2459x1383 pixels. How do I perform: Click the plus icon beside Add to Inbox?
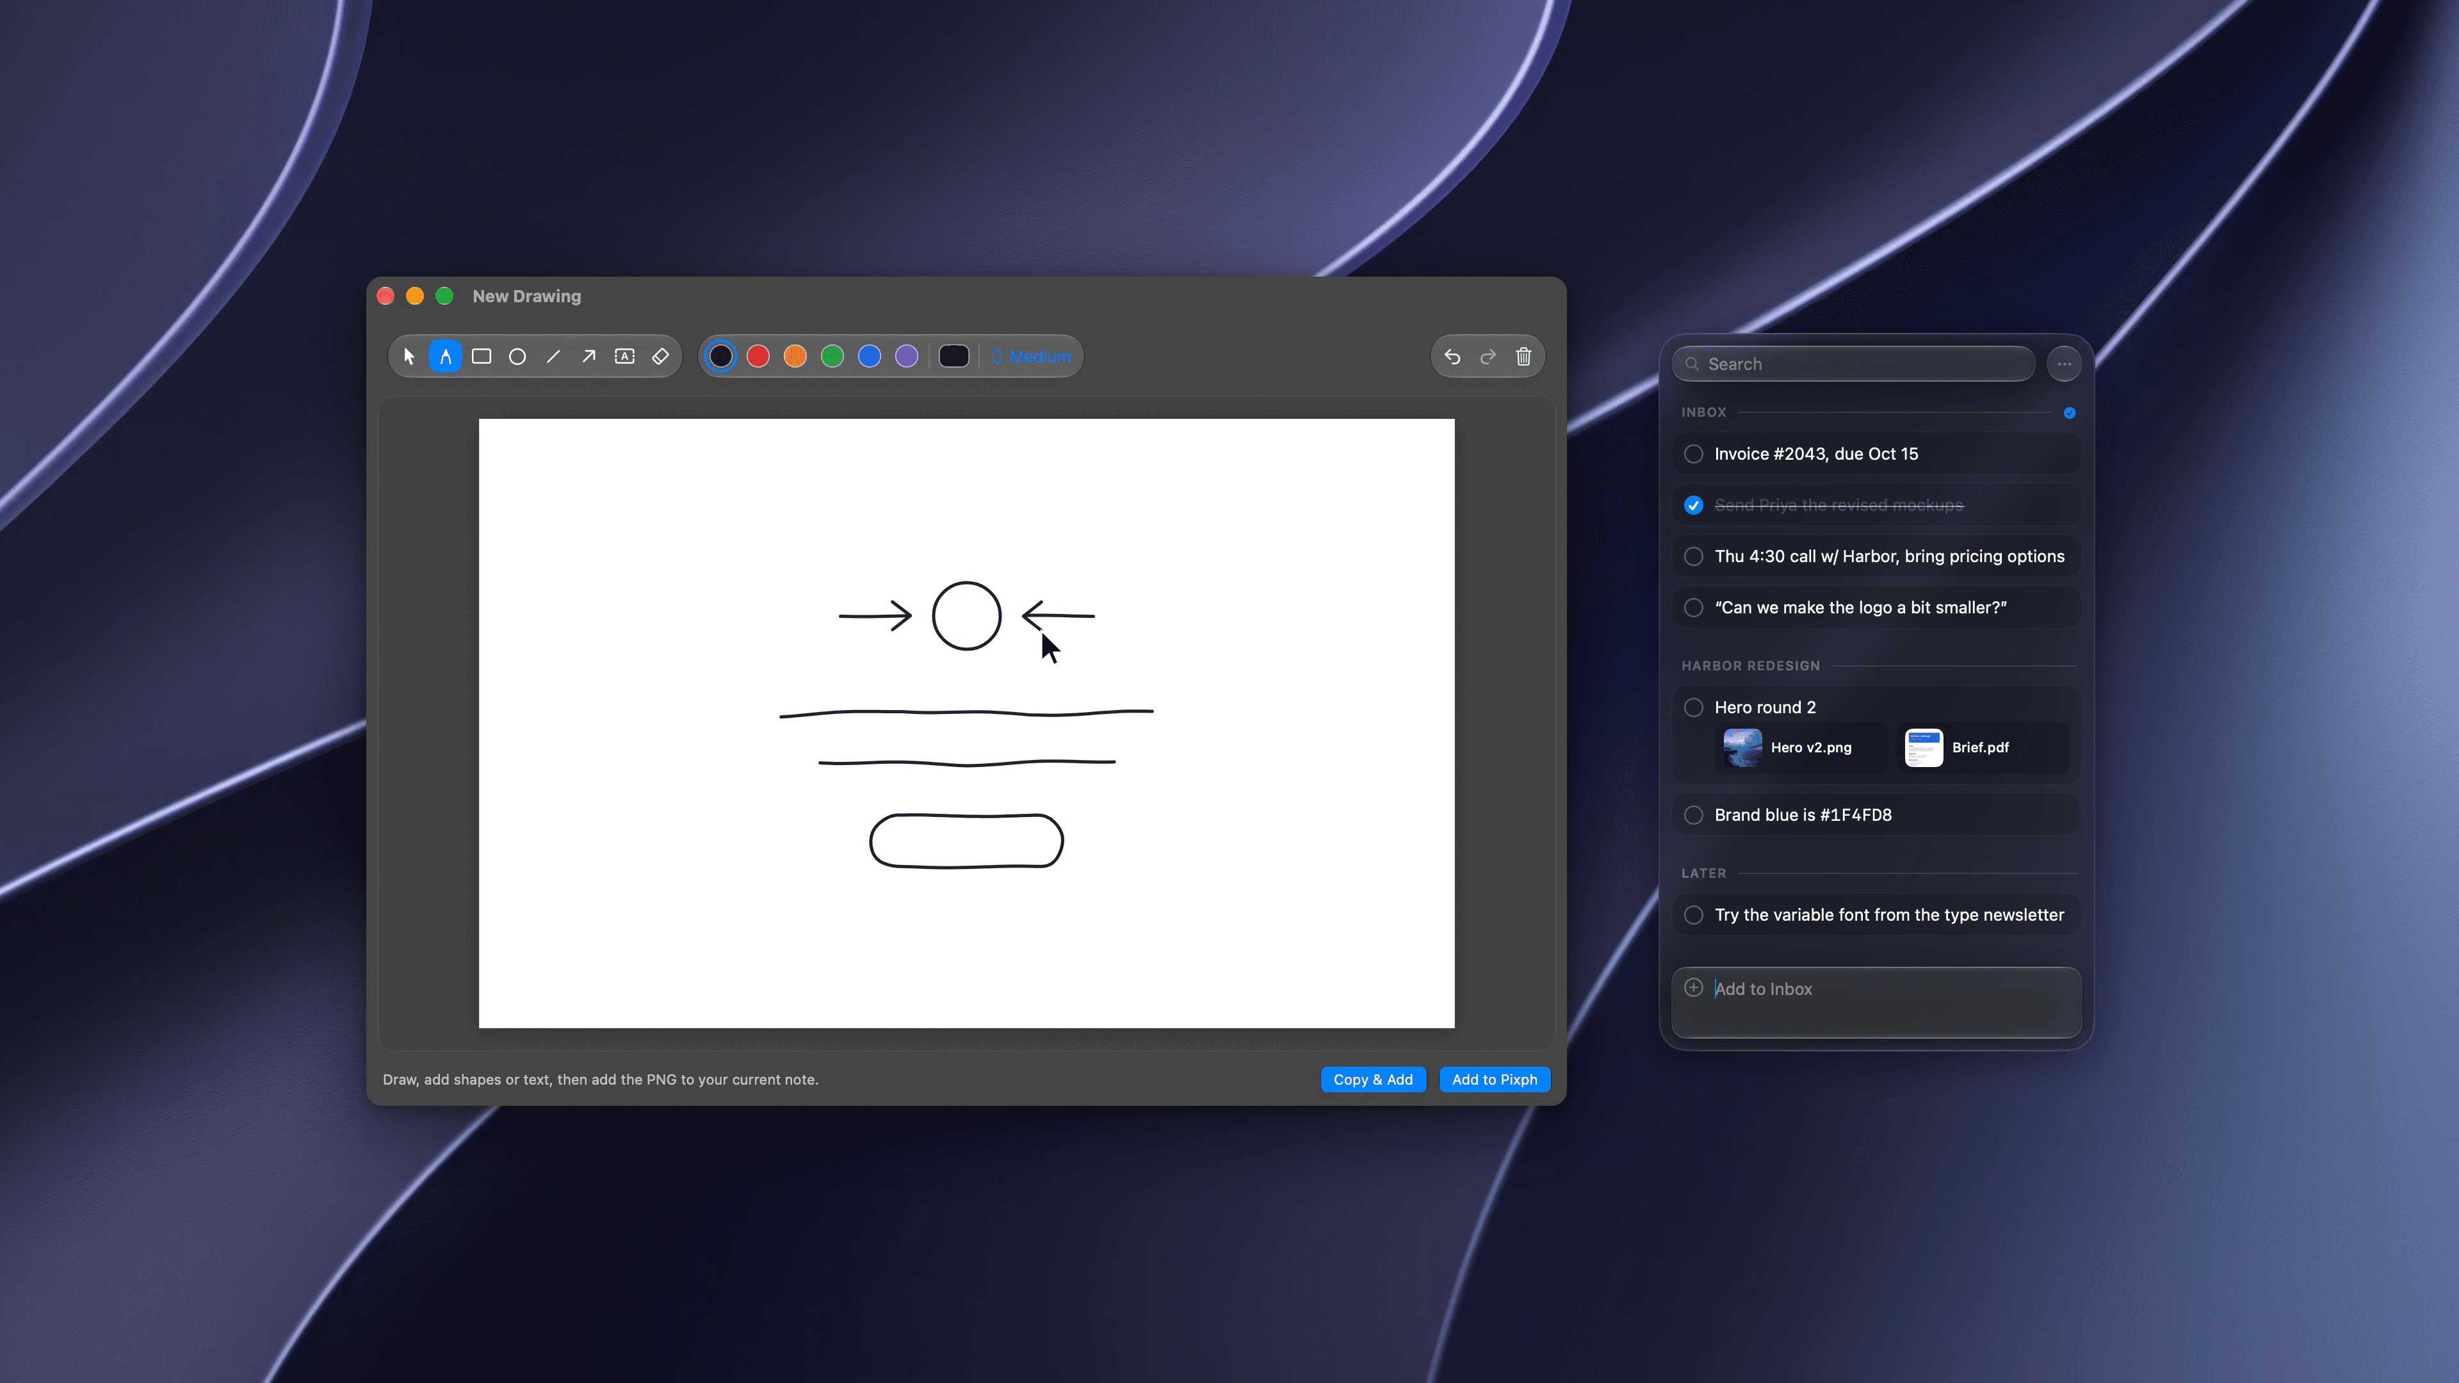click(1693, 987)
